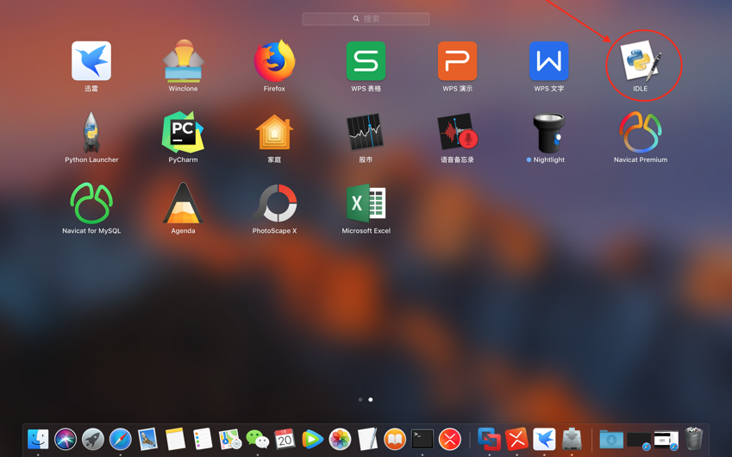
Task: Restore the white minimized Safari window
Action: [x=666, y=441]
